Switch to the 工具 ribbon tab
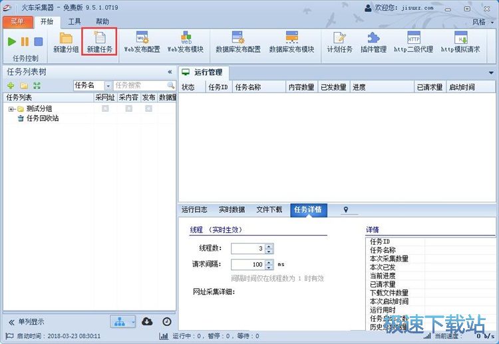 75,21
